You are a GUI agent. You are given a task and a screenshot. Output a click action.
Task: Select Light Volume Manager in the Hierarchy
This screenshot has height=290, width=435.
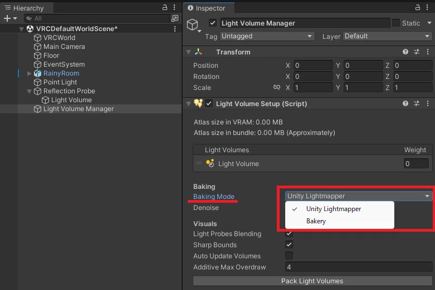tap(79, 109)
